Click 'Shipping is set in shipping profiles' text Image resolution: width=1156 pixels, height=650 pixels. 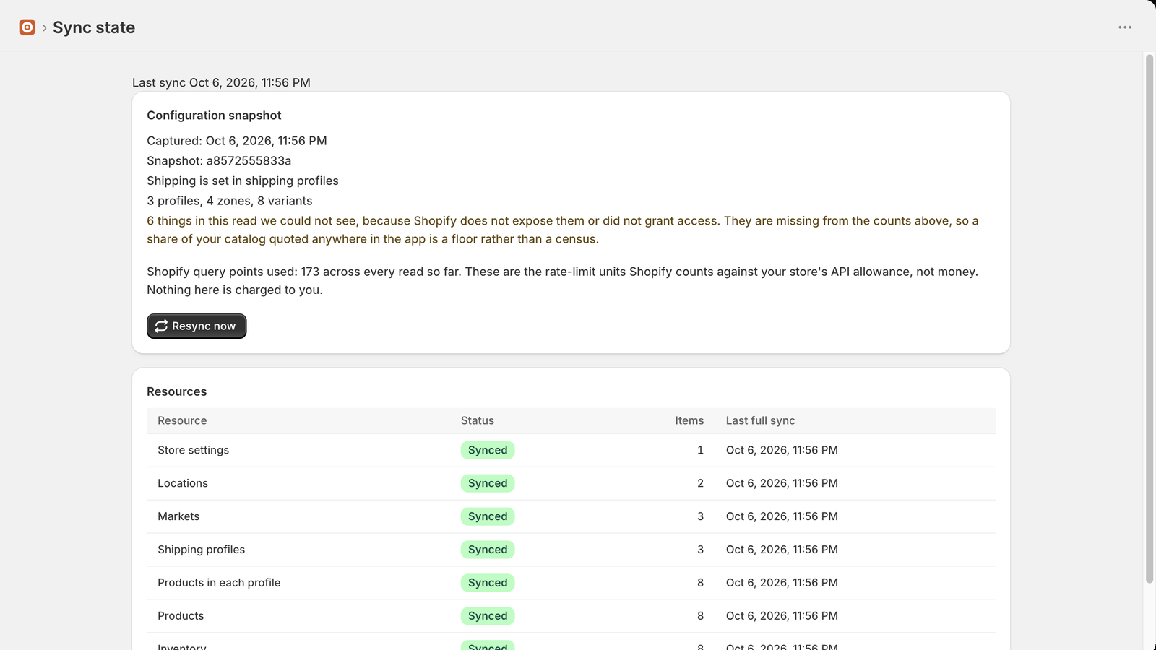pos(243,181)
